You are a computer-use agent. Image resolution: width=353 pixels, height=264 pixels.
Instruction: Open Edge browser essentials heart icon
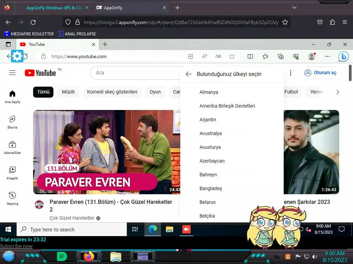[296, 57]
